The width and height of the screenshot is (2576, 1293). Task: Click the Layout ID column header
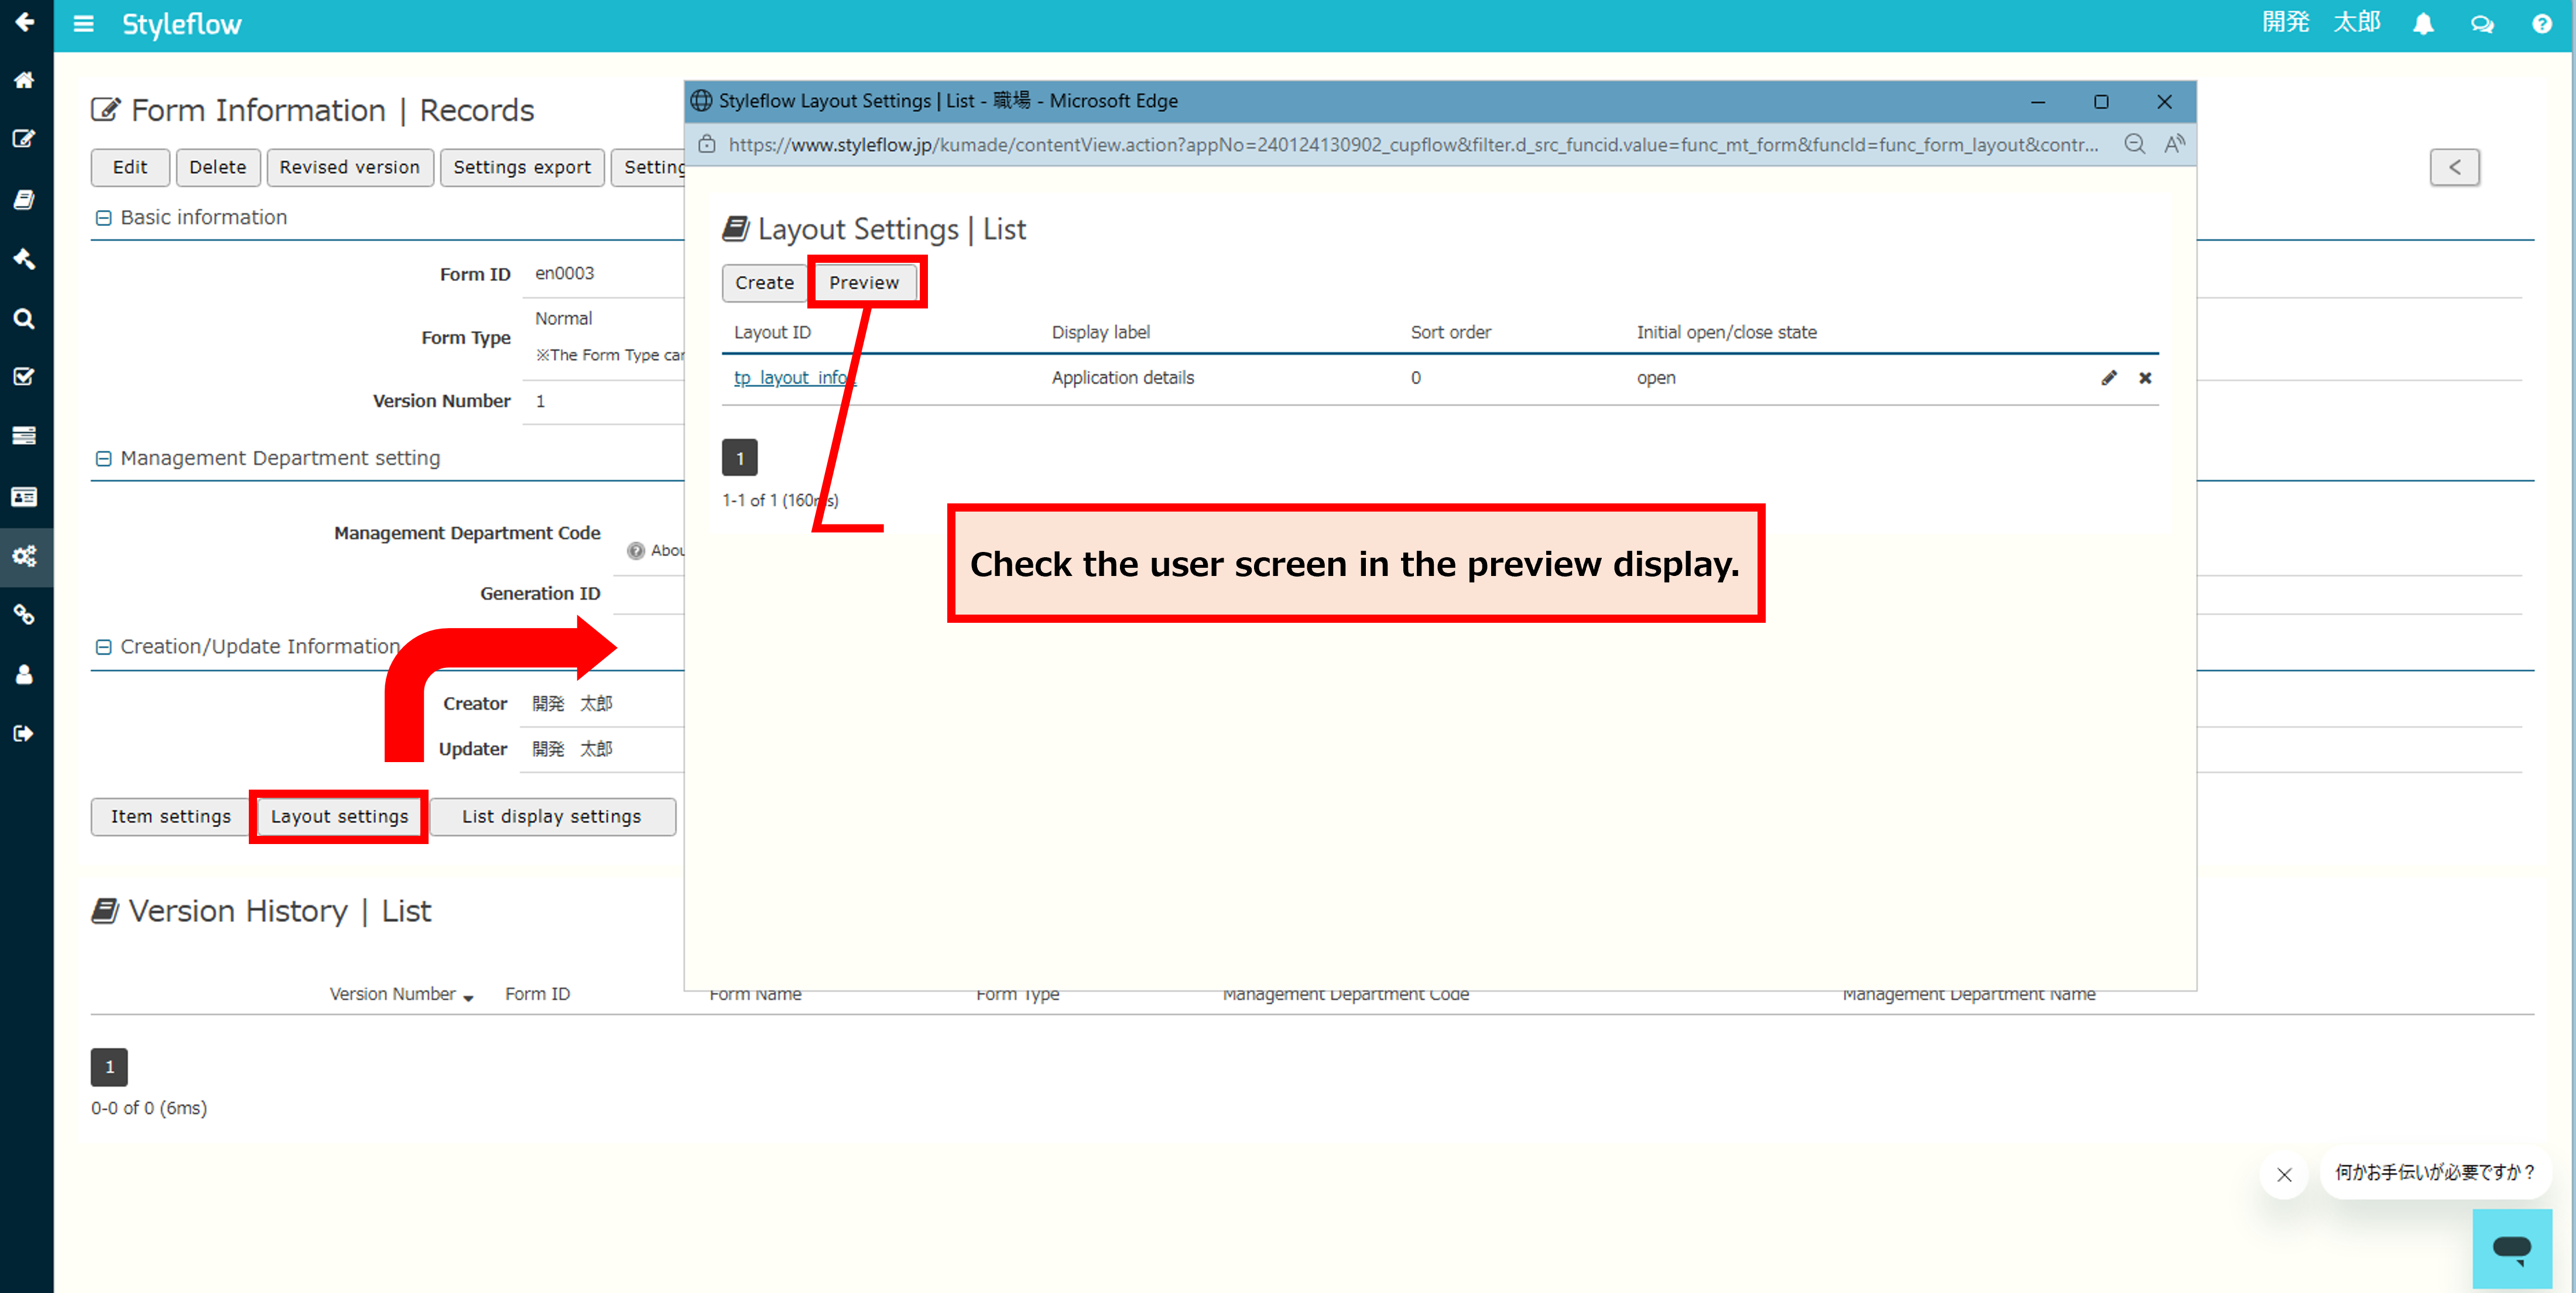[772, 332]
